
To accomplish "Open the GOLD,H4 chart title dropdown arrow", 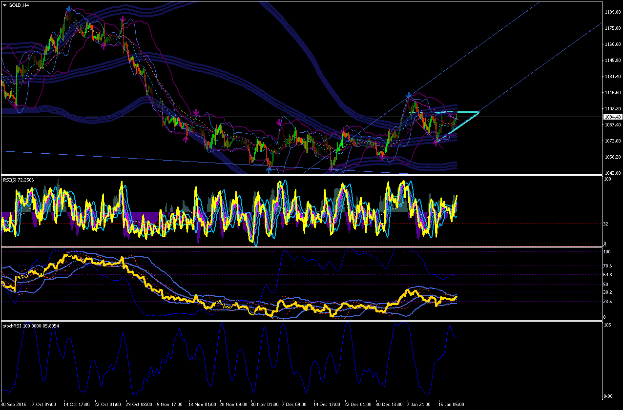I will (x=4, y=4).
